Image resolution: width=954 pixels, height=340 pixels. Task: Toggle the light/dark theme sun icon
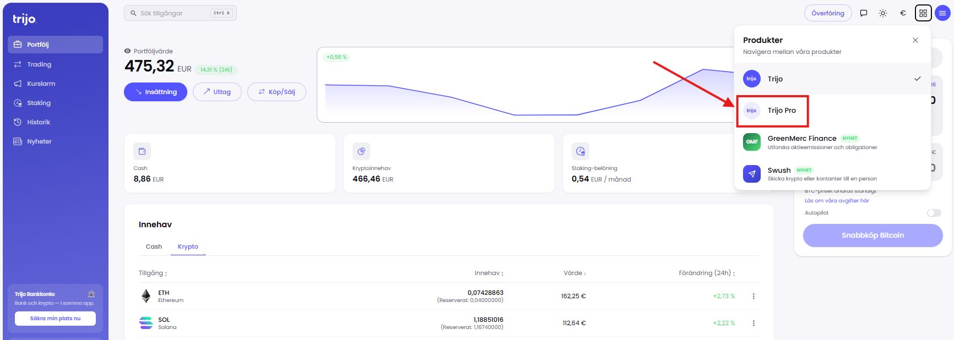click(x=883, y=13)
